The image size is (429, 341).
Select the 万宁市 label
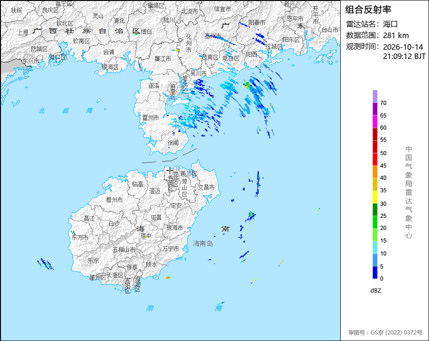170,249
